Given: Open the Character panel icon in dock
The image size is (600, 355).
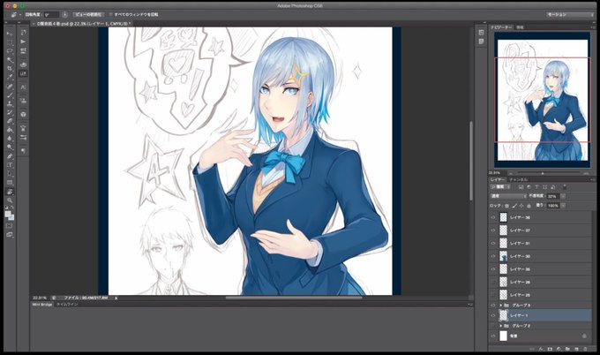Looking at the screenshot, I should (x=23, y=87).
